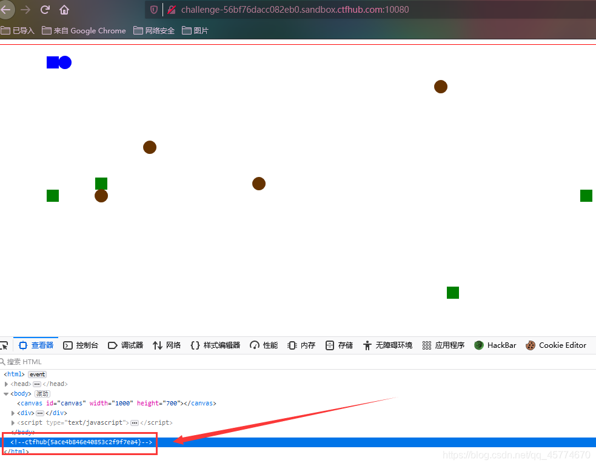Open the 样式编辑器 style editor tab
Image resolution: width=596 pixels, height=466 pixels.
(215, 345)
